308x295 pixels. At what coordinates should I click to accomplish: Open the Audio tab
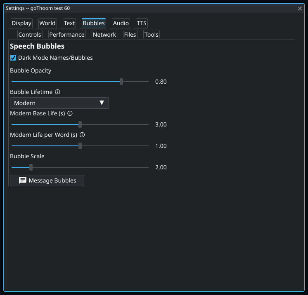[x=121, y=23]
